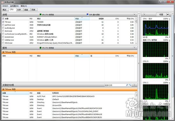Check the everest.exe process checkbox
The image size is (175, 121).
pyautogui.click(x=3, y=37)
